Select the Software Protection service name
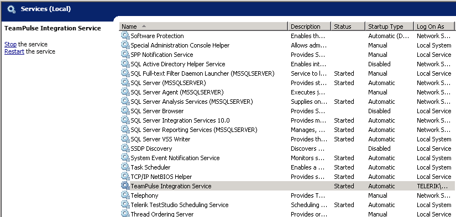 157,36
